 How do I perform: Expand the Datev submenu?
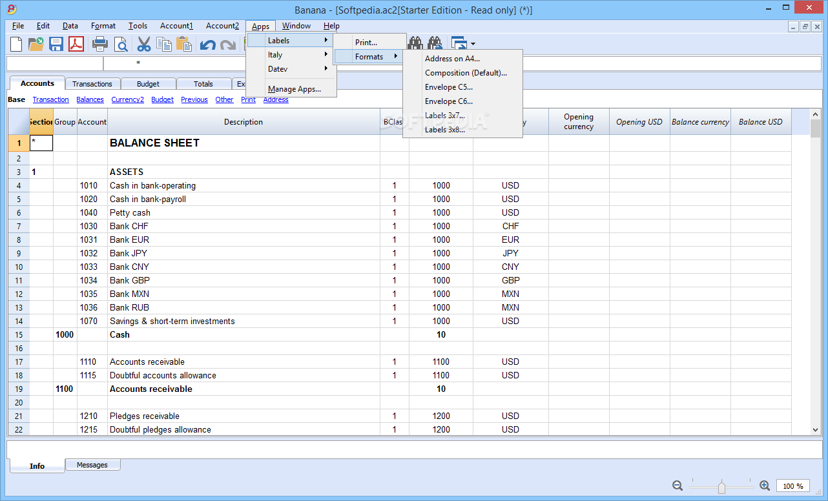point(291,68)
